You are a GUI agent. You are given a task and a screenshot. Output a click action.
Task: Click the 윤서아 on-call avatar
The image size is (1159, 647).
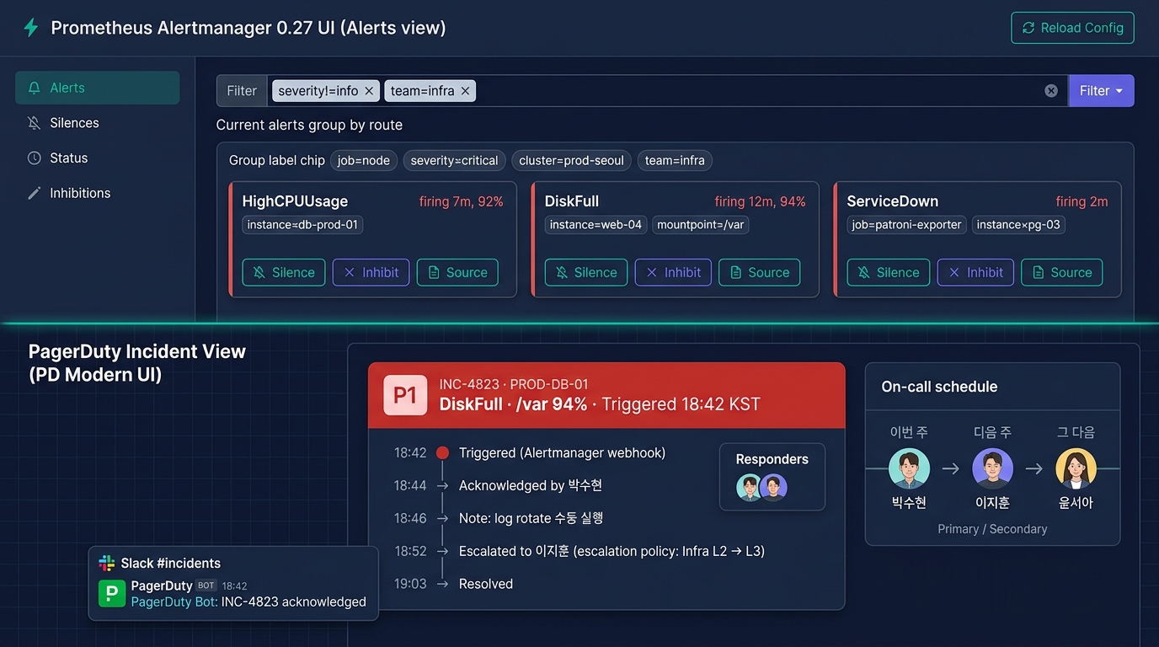(1076, 468)
